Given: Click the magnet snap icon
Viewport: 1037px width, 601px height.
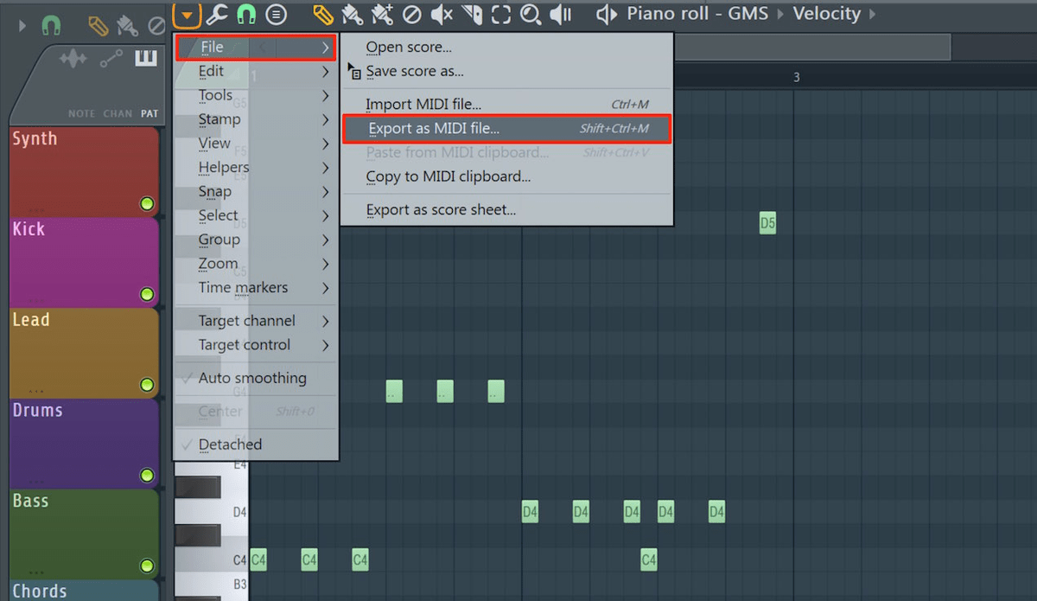Looking at the screenshot, I should (245, 13).
